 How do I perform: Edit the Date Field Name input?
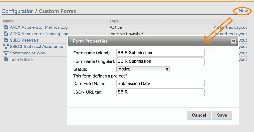(x=160, y=83)
